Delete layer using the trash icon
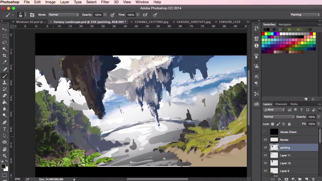This screenshot has width=322, height=181. (x=313, y=179)
